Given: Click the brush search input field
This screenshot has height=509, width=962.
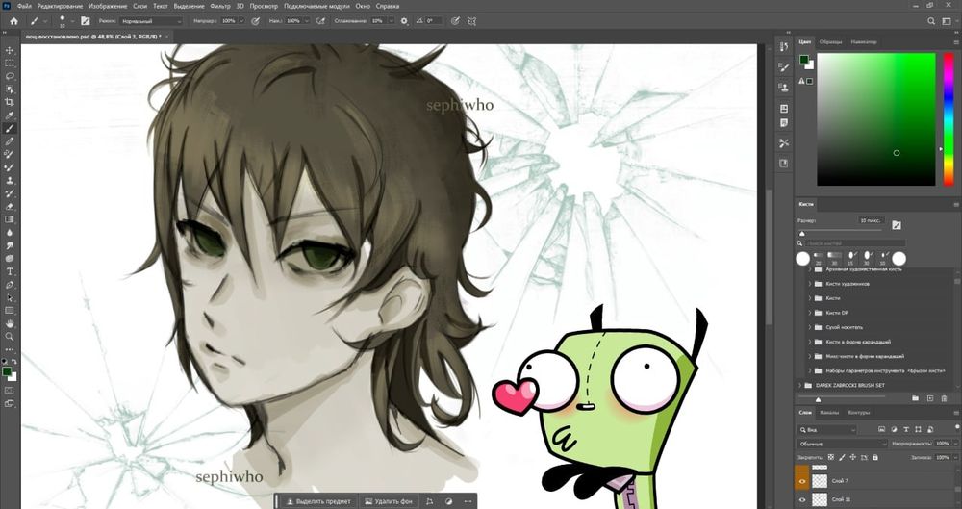Looking at the screenshot, I should click(x=855, y=243).
